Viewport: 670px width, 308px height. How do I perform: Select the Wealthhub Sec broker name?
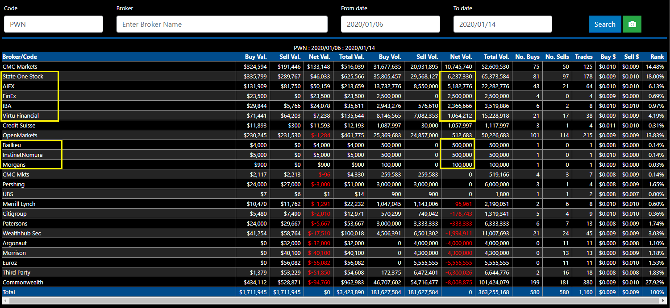coord(22,233)
